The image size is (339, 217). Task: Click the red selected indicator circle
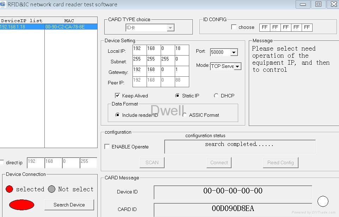(x=9, y=189)
